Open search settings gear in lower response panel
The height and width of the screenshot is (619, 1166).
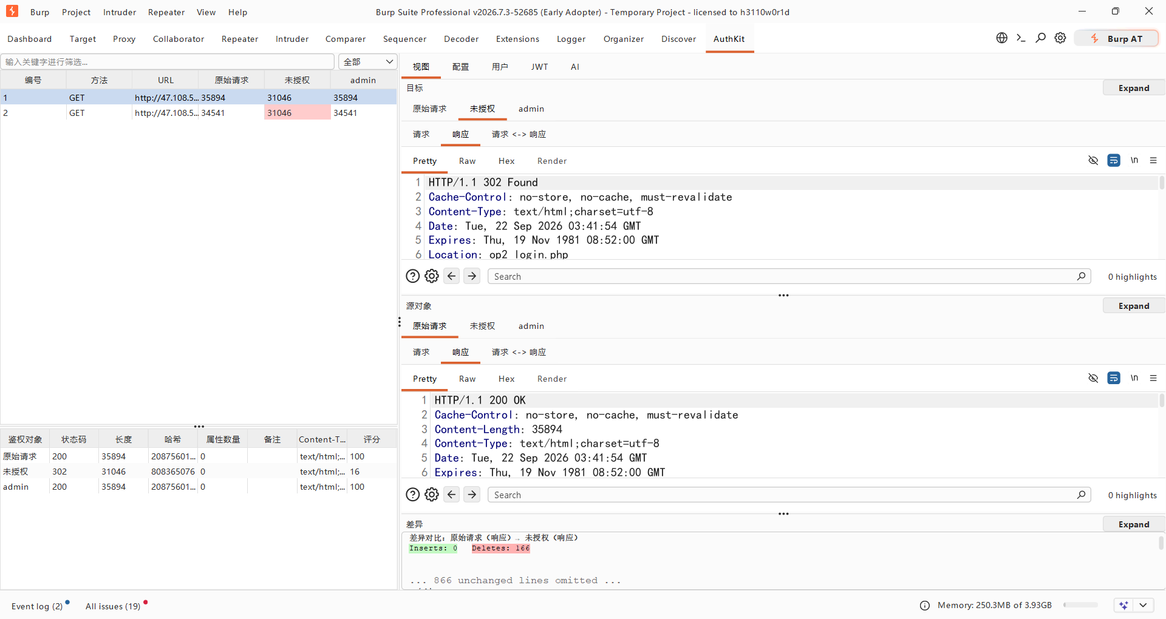pos(432,495)
